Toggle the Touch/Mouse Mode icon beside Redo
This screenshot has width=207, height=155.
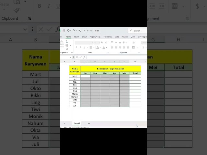coord(80,31)
